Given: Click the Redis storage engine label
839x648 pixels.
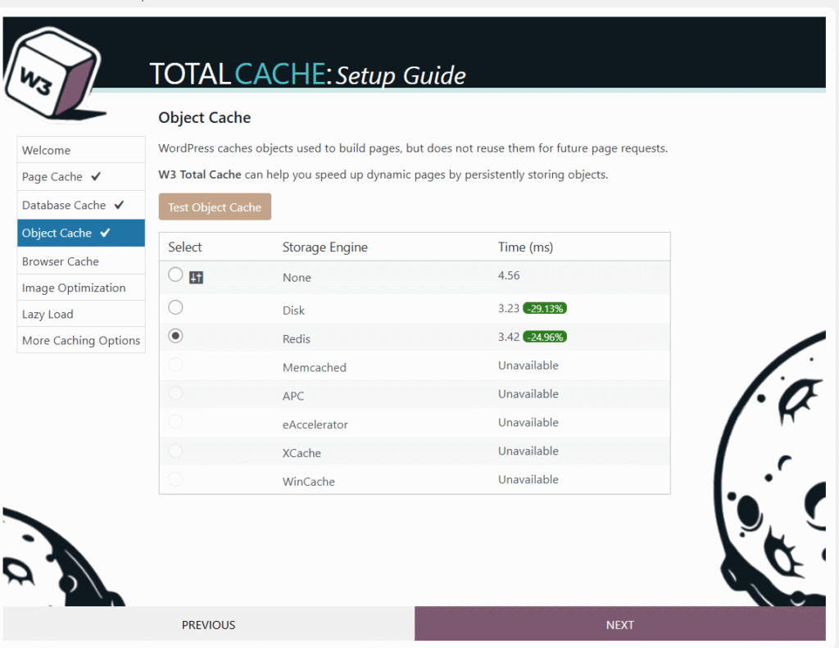Looking at the screenshot, I should pyautogui.click(x=297, y=338).
